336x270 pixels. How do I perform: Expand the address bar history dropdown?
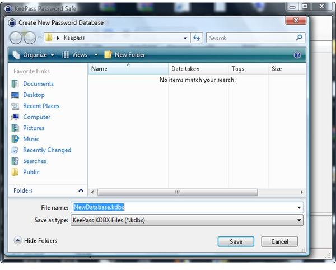click(185, 38)
